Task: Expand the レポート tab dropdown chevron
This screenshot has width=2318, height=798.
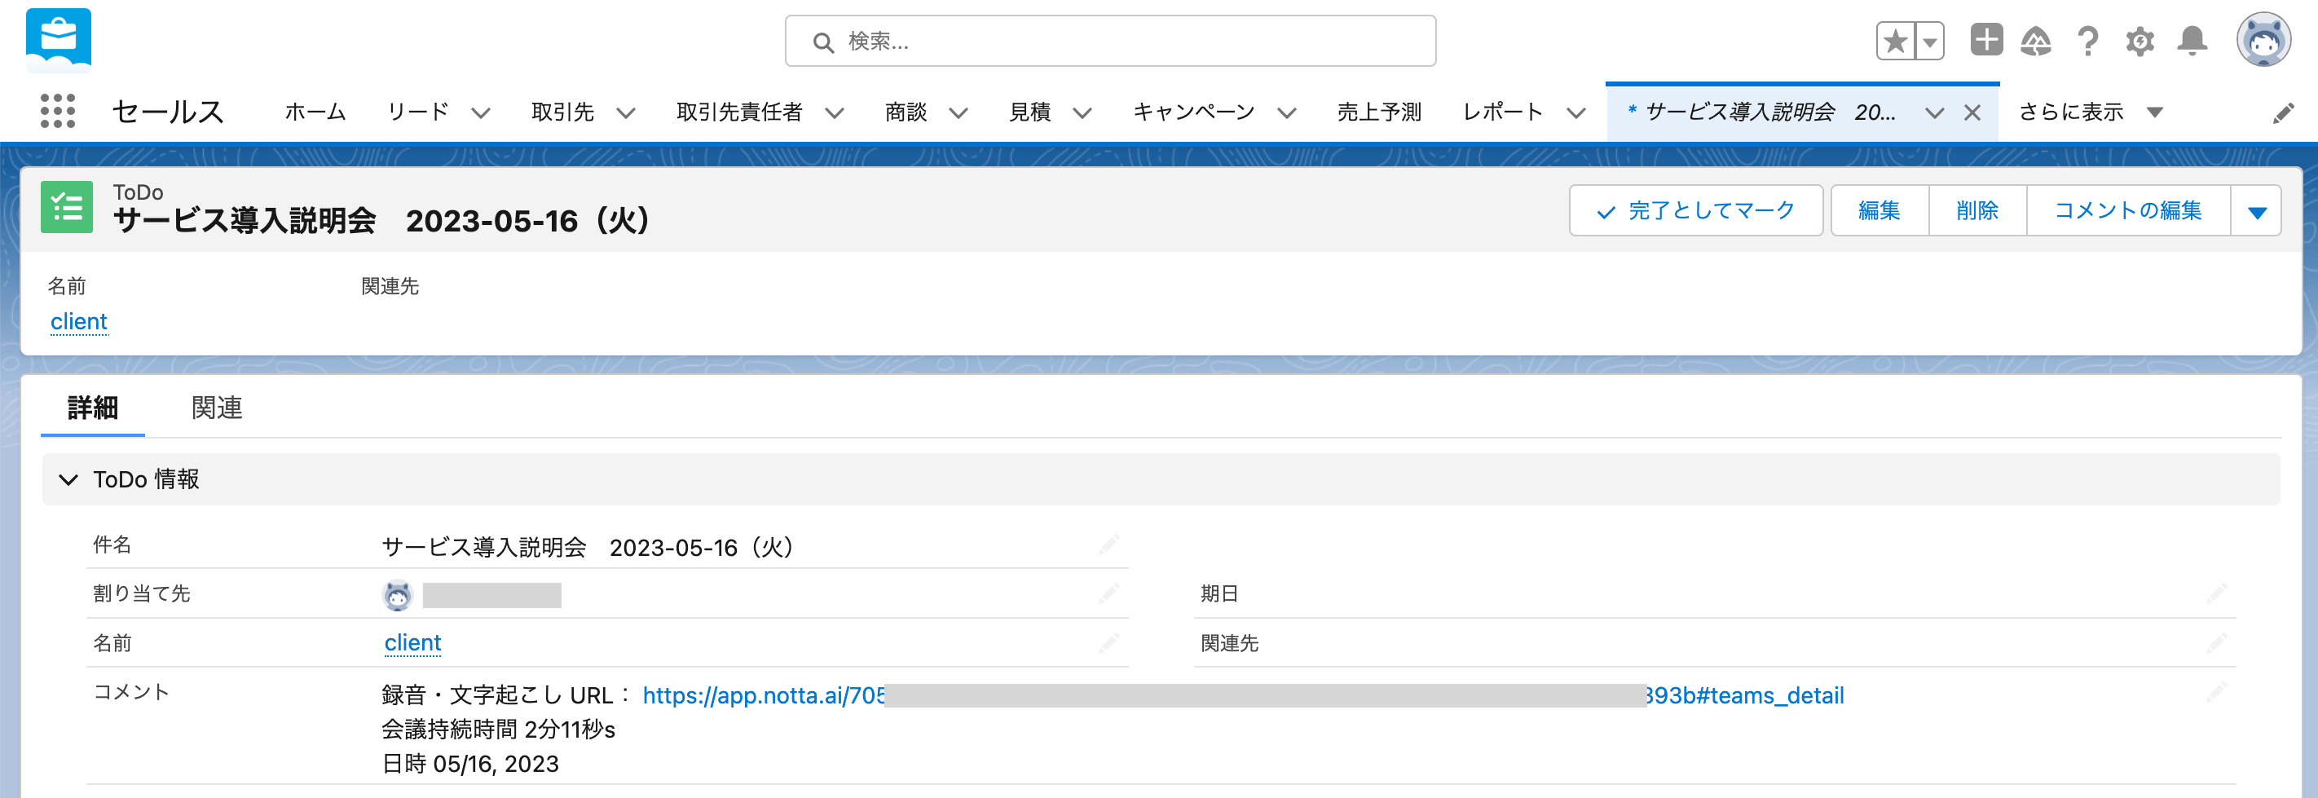Action: click(x=1575, y=112)
